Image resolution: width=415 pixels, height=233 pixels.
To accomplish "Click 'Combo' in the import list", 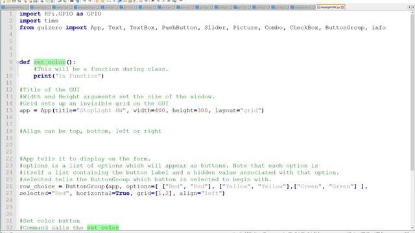I will click(x=274, y=27).
